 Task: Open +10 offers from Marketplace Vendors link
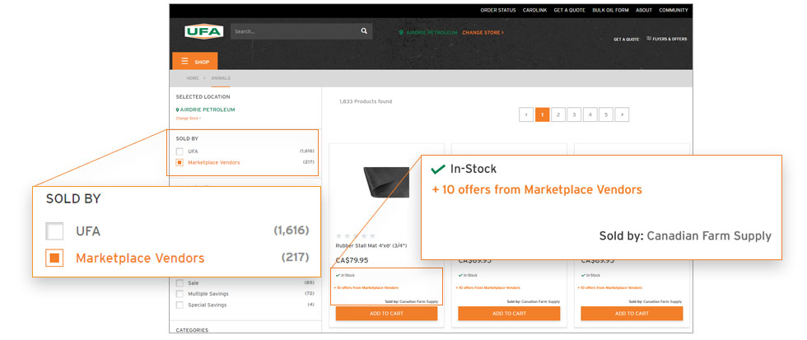click(366, 288)
